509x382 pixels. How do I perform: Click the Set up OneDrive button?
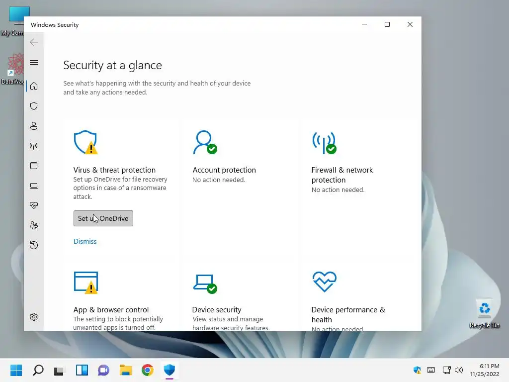click(103, 218)
